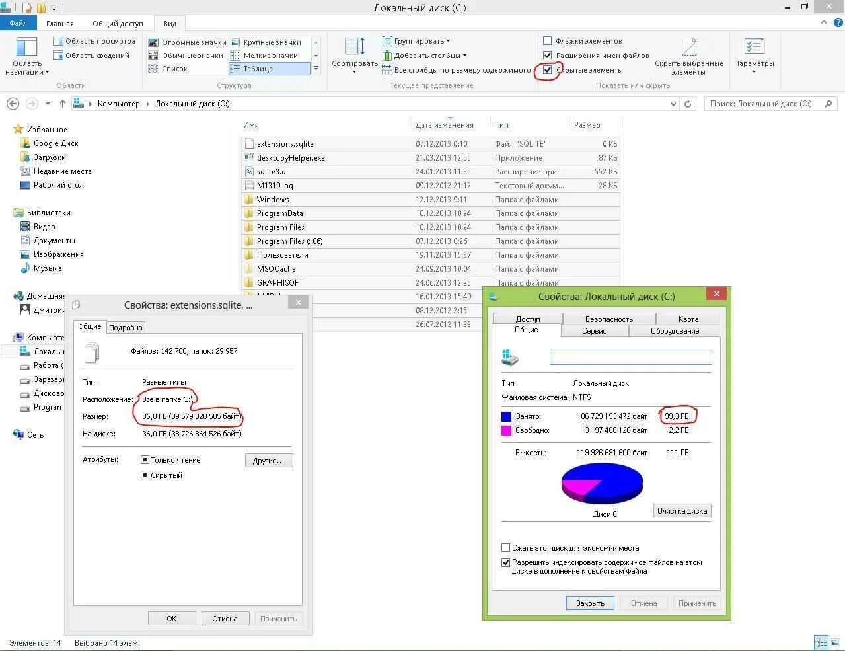Choose Medium icons (Обычные значки) view
845x651 pixels.
186,56
